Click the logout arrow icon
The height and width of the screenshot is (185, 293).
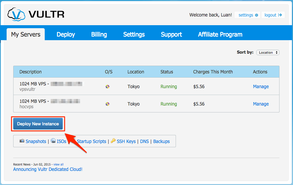(x=280, y=15)
